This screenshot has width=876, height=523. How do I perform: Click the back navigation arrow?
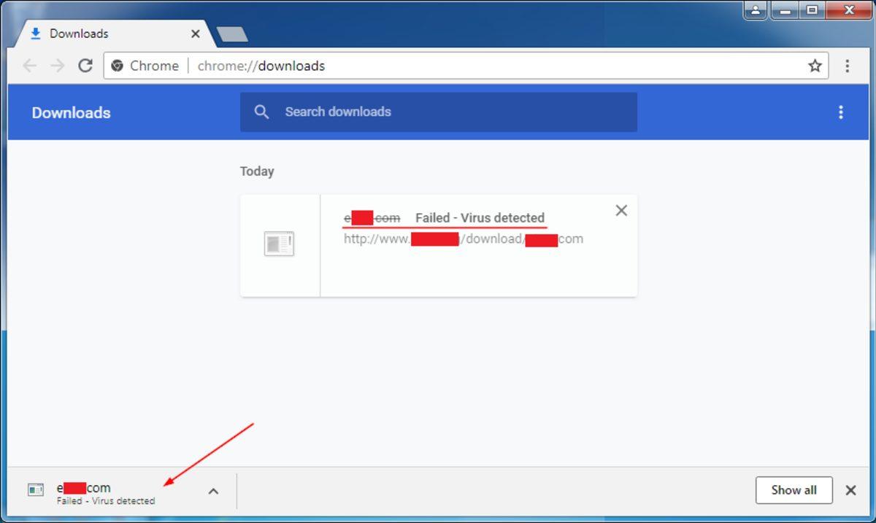point(29,66)
